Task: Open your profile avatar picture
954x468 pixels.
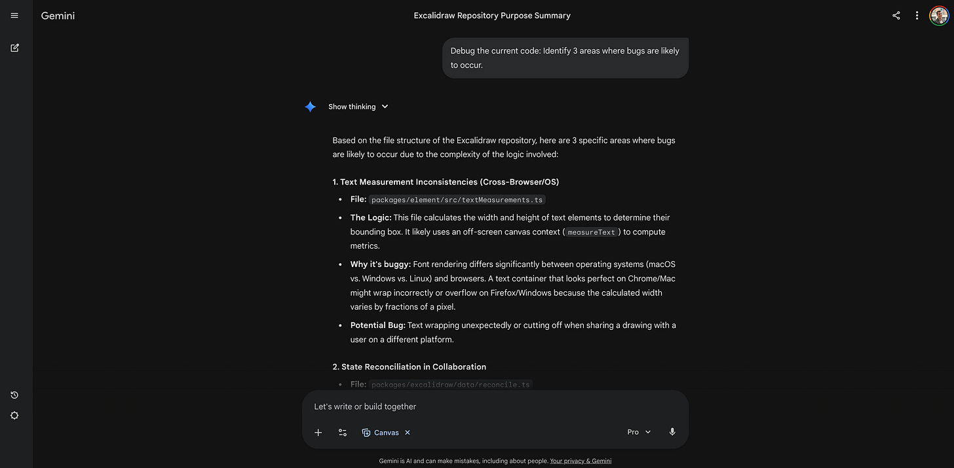Action: click(940, 15)
